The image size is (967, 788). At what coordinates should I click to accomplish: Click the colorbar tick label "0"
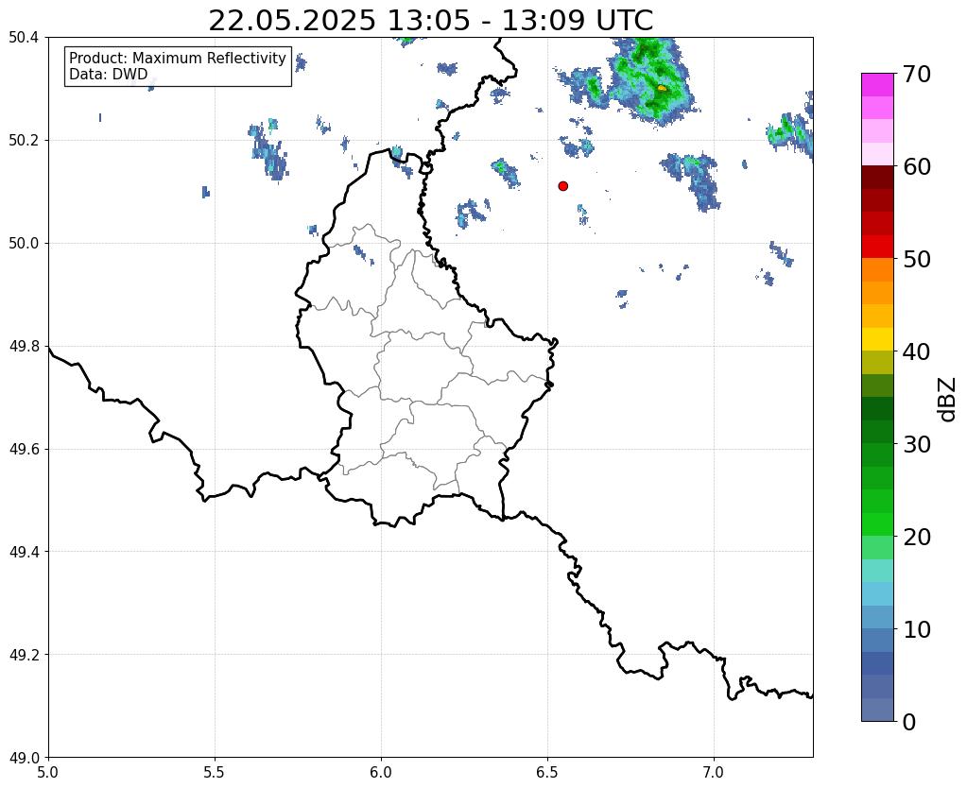click(x=909, y=722)
